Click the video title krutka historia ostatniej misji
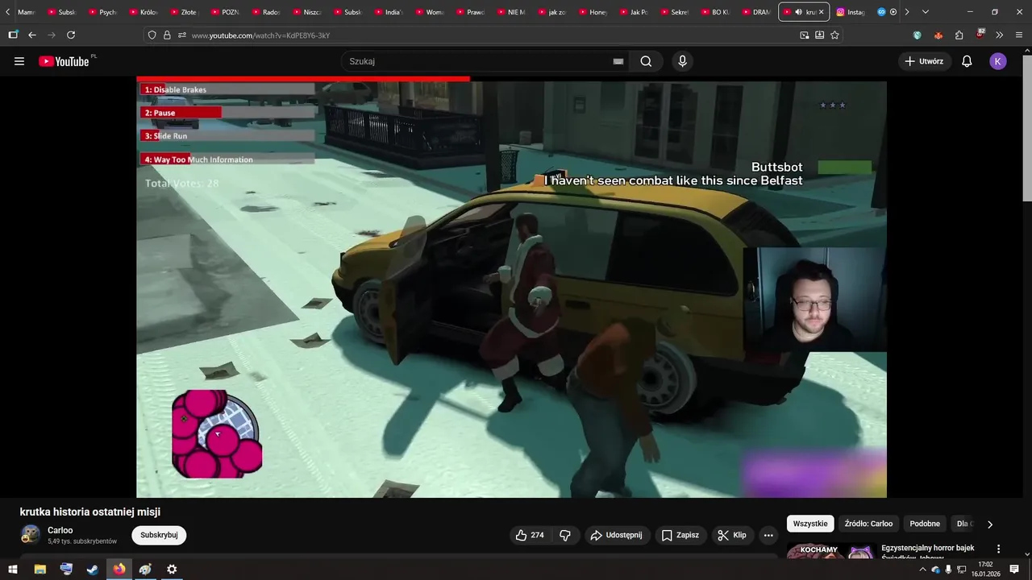The image size is (1032, 580). 90,512
